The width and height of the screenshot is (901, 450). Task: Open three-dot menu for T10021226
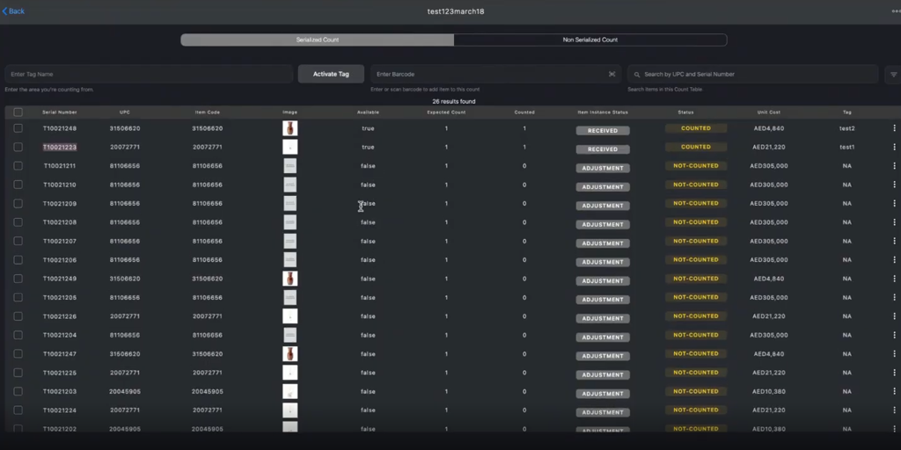(894, 316)
